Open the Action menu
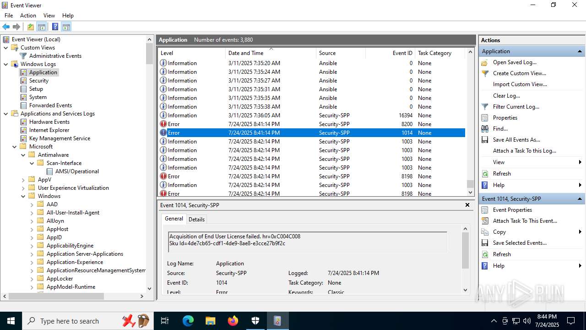Screen dimensions: 586x330 pyautogui.click(x=28, y=16)
